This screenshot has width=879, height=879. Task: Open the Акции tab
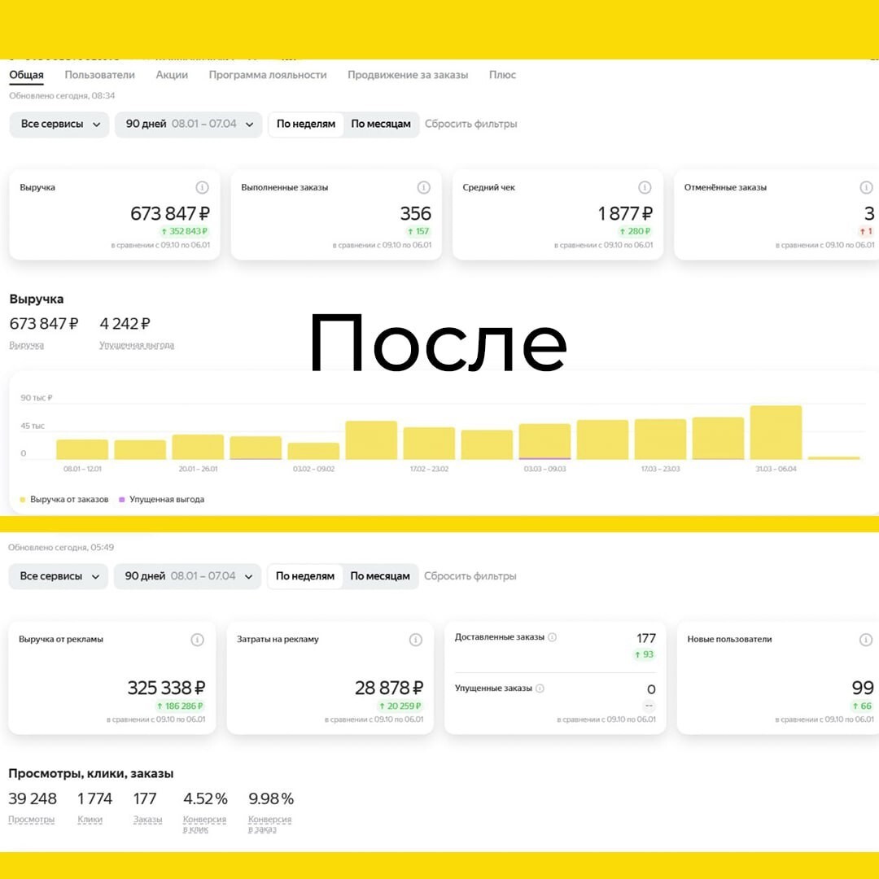(172, 75)
